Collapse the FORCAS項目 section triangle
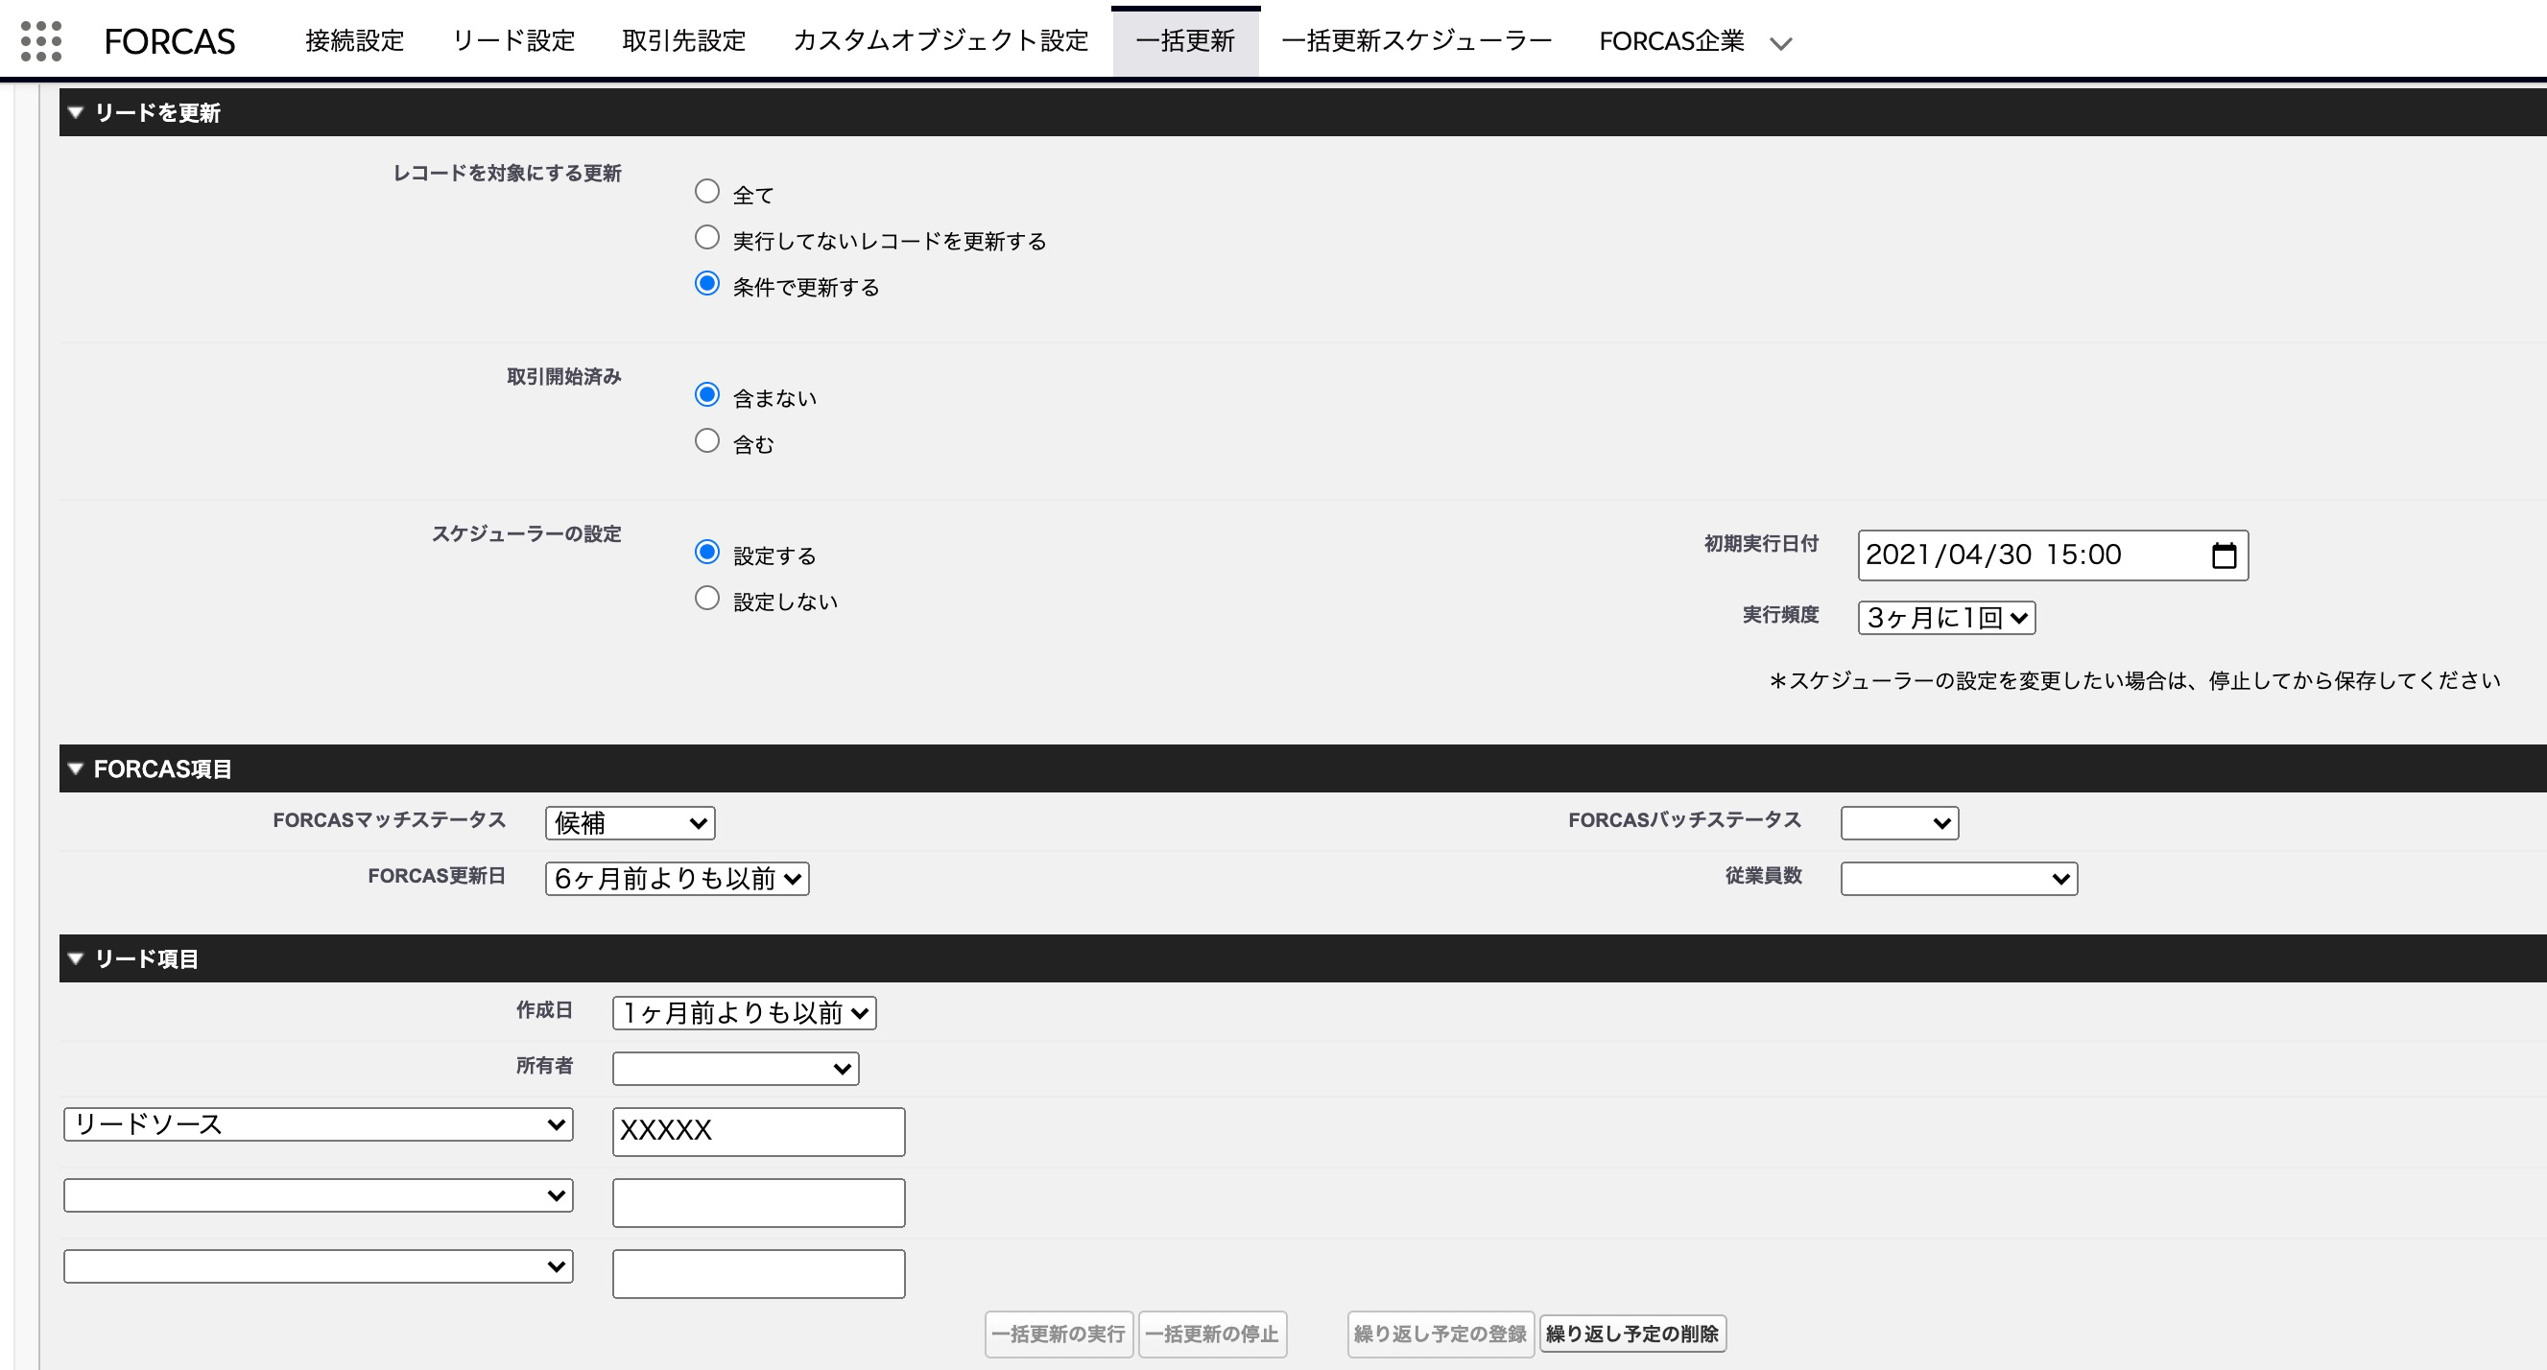 75,768
